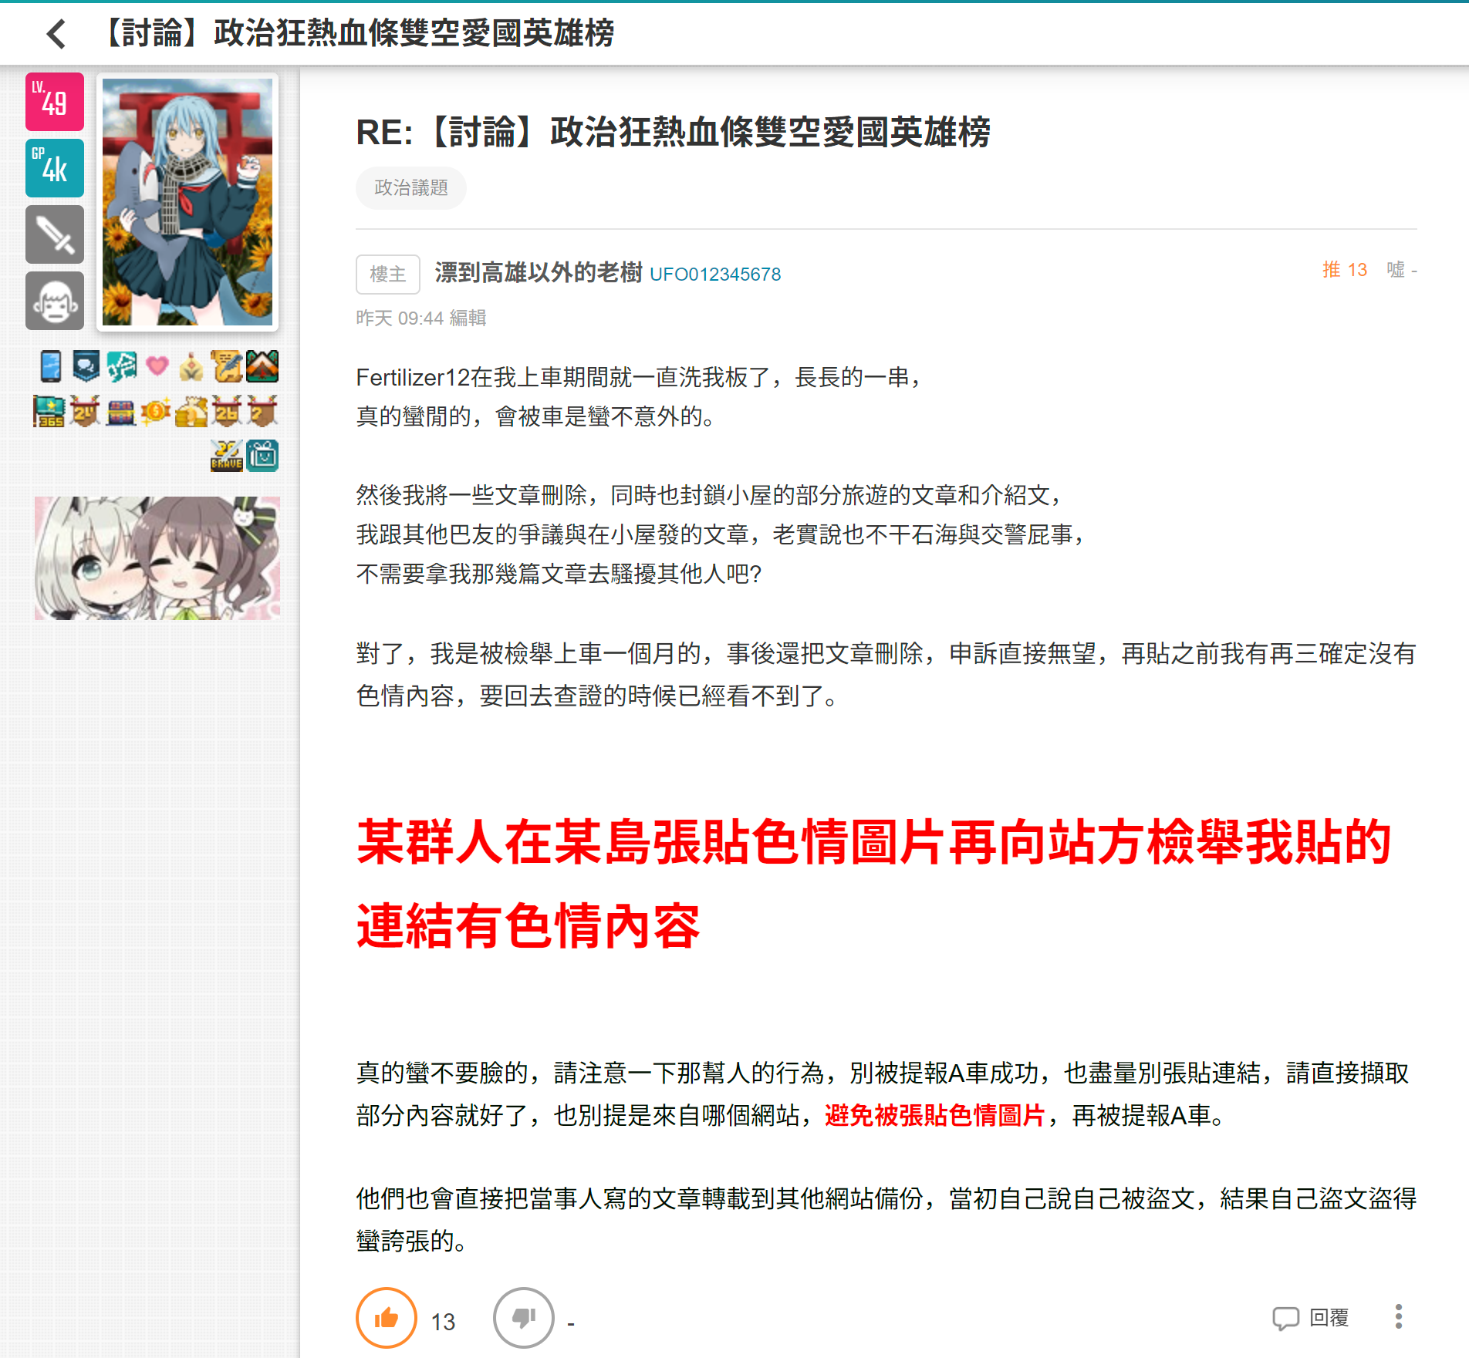This screenshot has width=1469, height=1358.
Task: Click the pink heart badge
Action: click(157, 366)
